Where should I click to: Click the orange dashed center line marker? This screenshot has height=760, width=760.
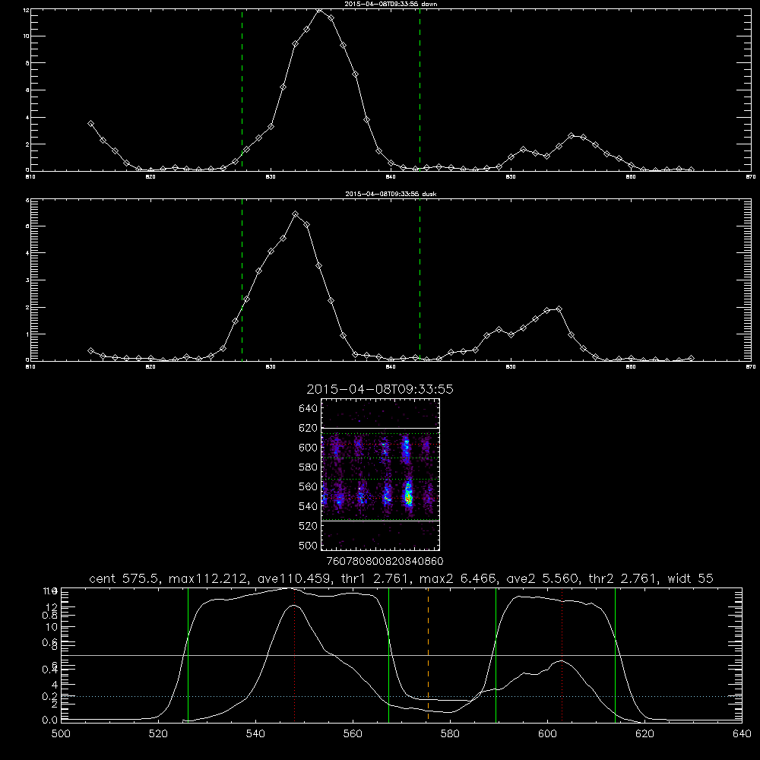pyautogui.click(x=428, y=654)
